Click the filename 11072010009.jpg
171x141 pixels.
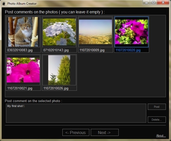pos(92,50)
